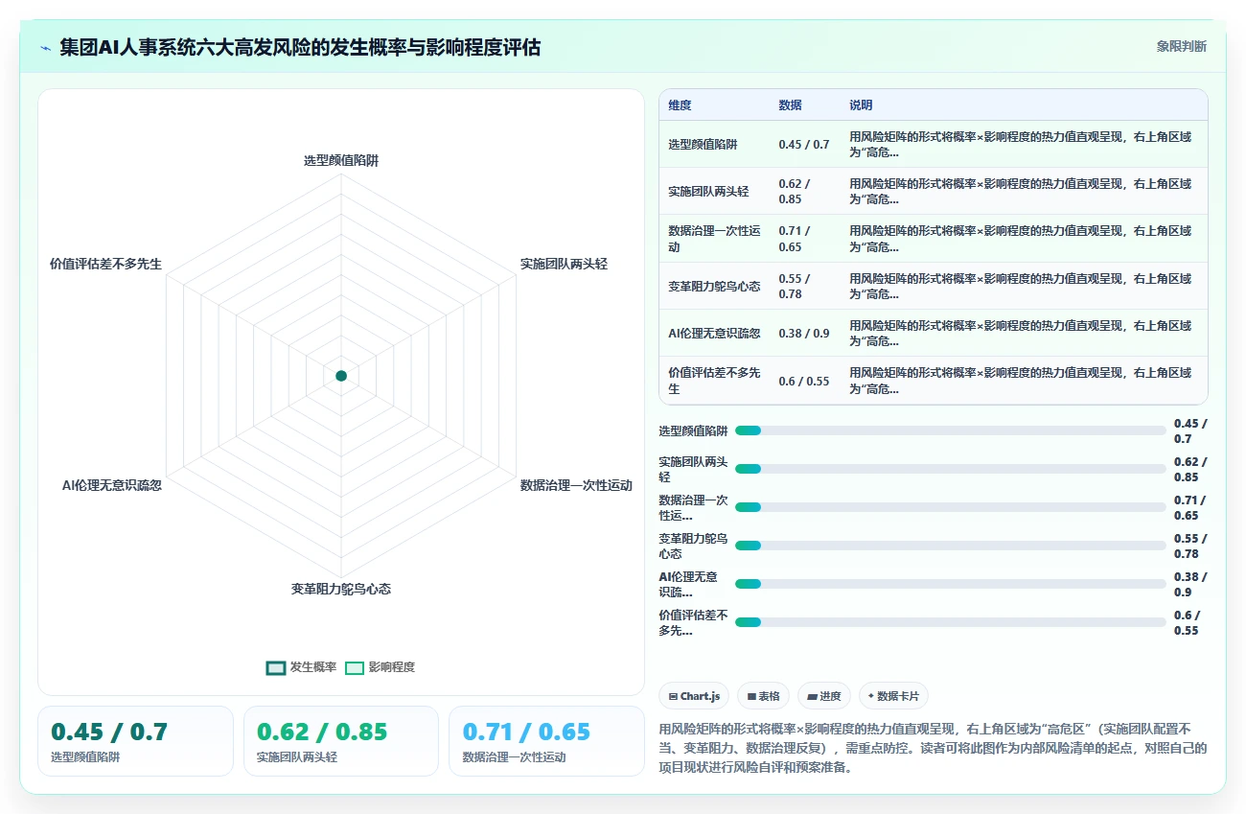Open the 0.62 / 0.85 data card
This screenshot has height=814, width=1246.
tap(341, 741)
